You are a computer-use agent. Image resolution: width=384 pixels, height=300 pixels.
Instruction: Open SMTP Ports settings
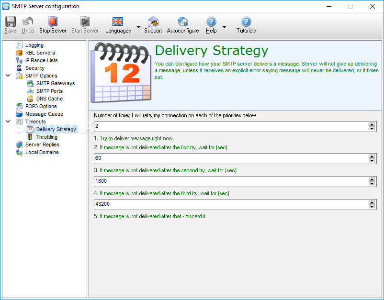(x=49, y=91)
